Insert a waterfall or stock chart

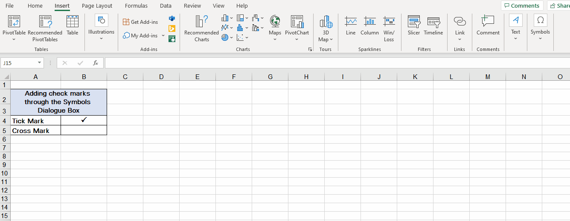click(x=256, y=18)
